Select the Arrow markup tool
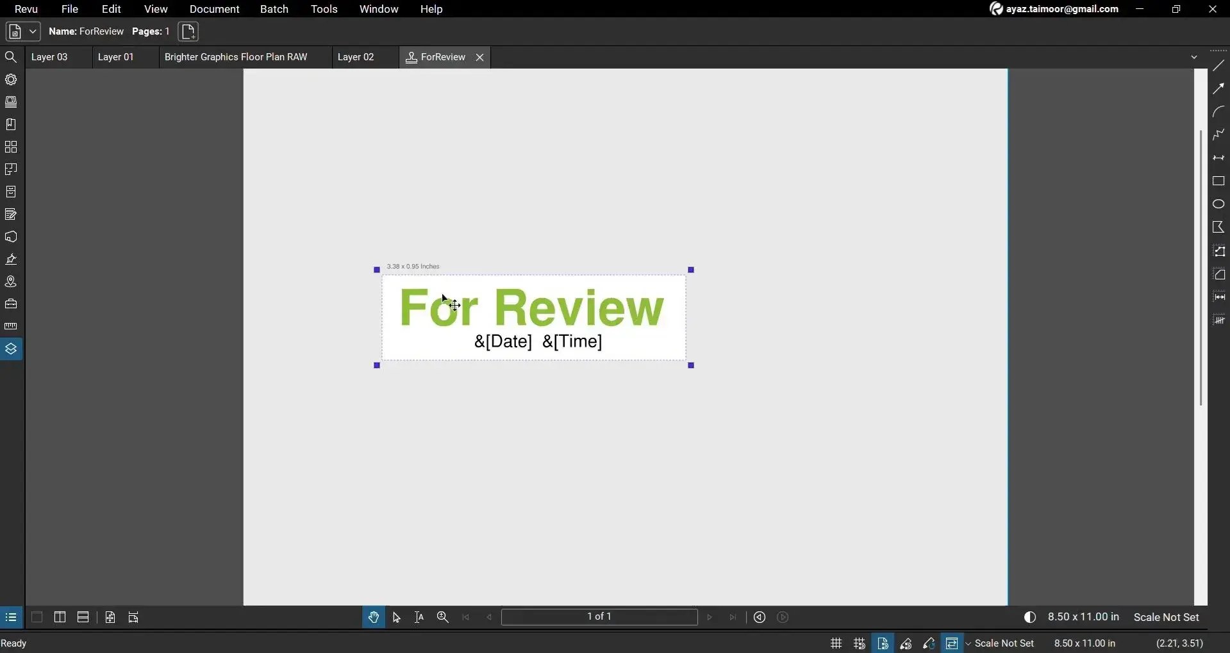Screen dimensions: 1230x653 pyautogui.click(x=1218, y=88)
